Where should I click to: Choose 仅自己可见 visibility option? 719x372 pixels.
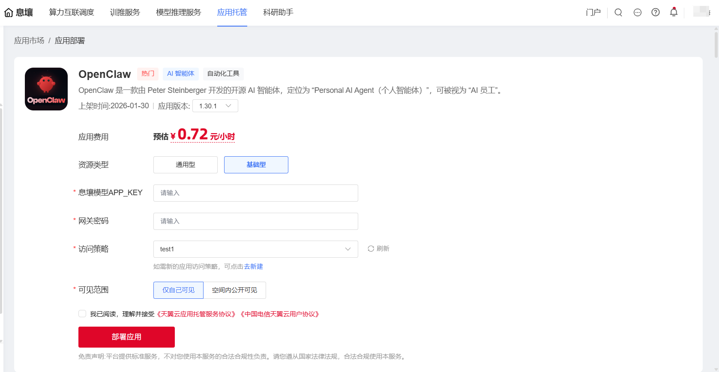pos(178,290)
